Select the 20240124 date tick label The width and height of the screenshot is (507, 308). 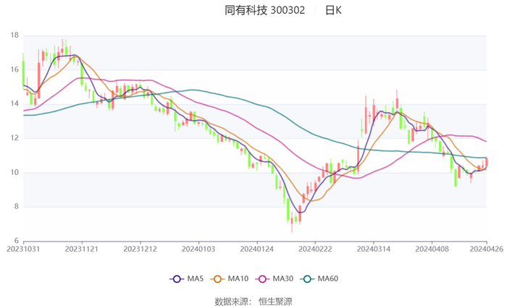255,249
